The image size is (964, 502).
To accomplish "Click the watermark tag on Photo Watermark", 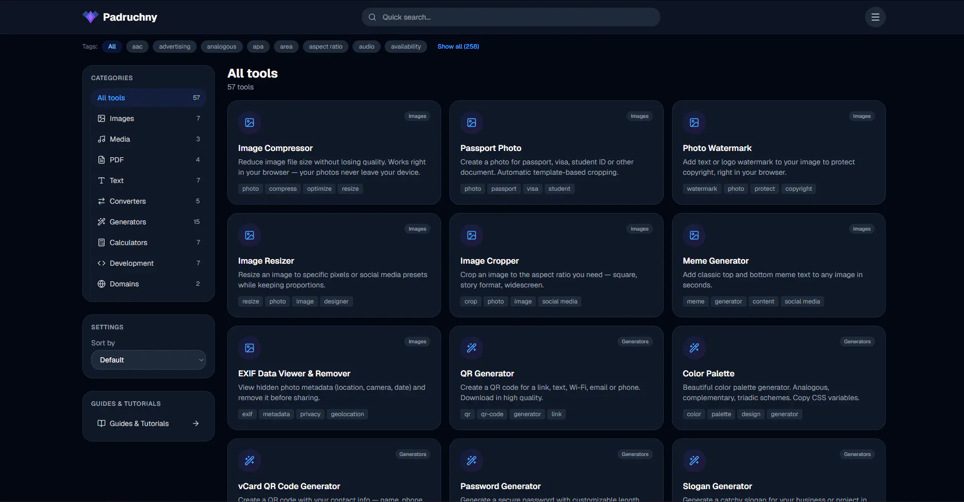I will [x=702, y=189].
